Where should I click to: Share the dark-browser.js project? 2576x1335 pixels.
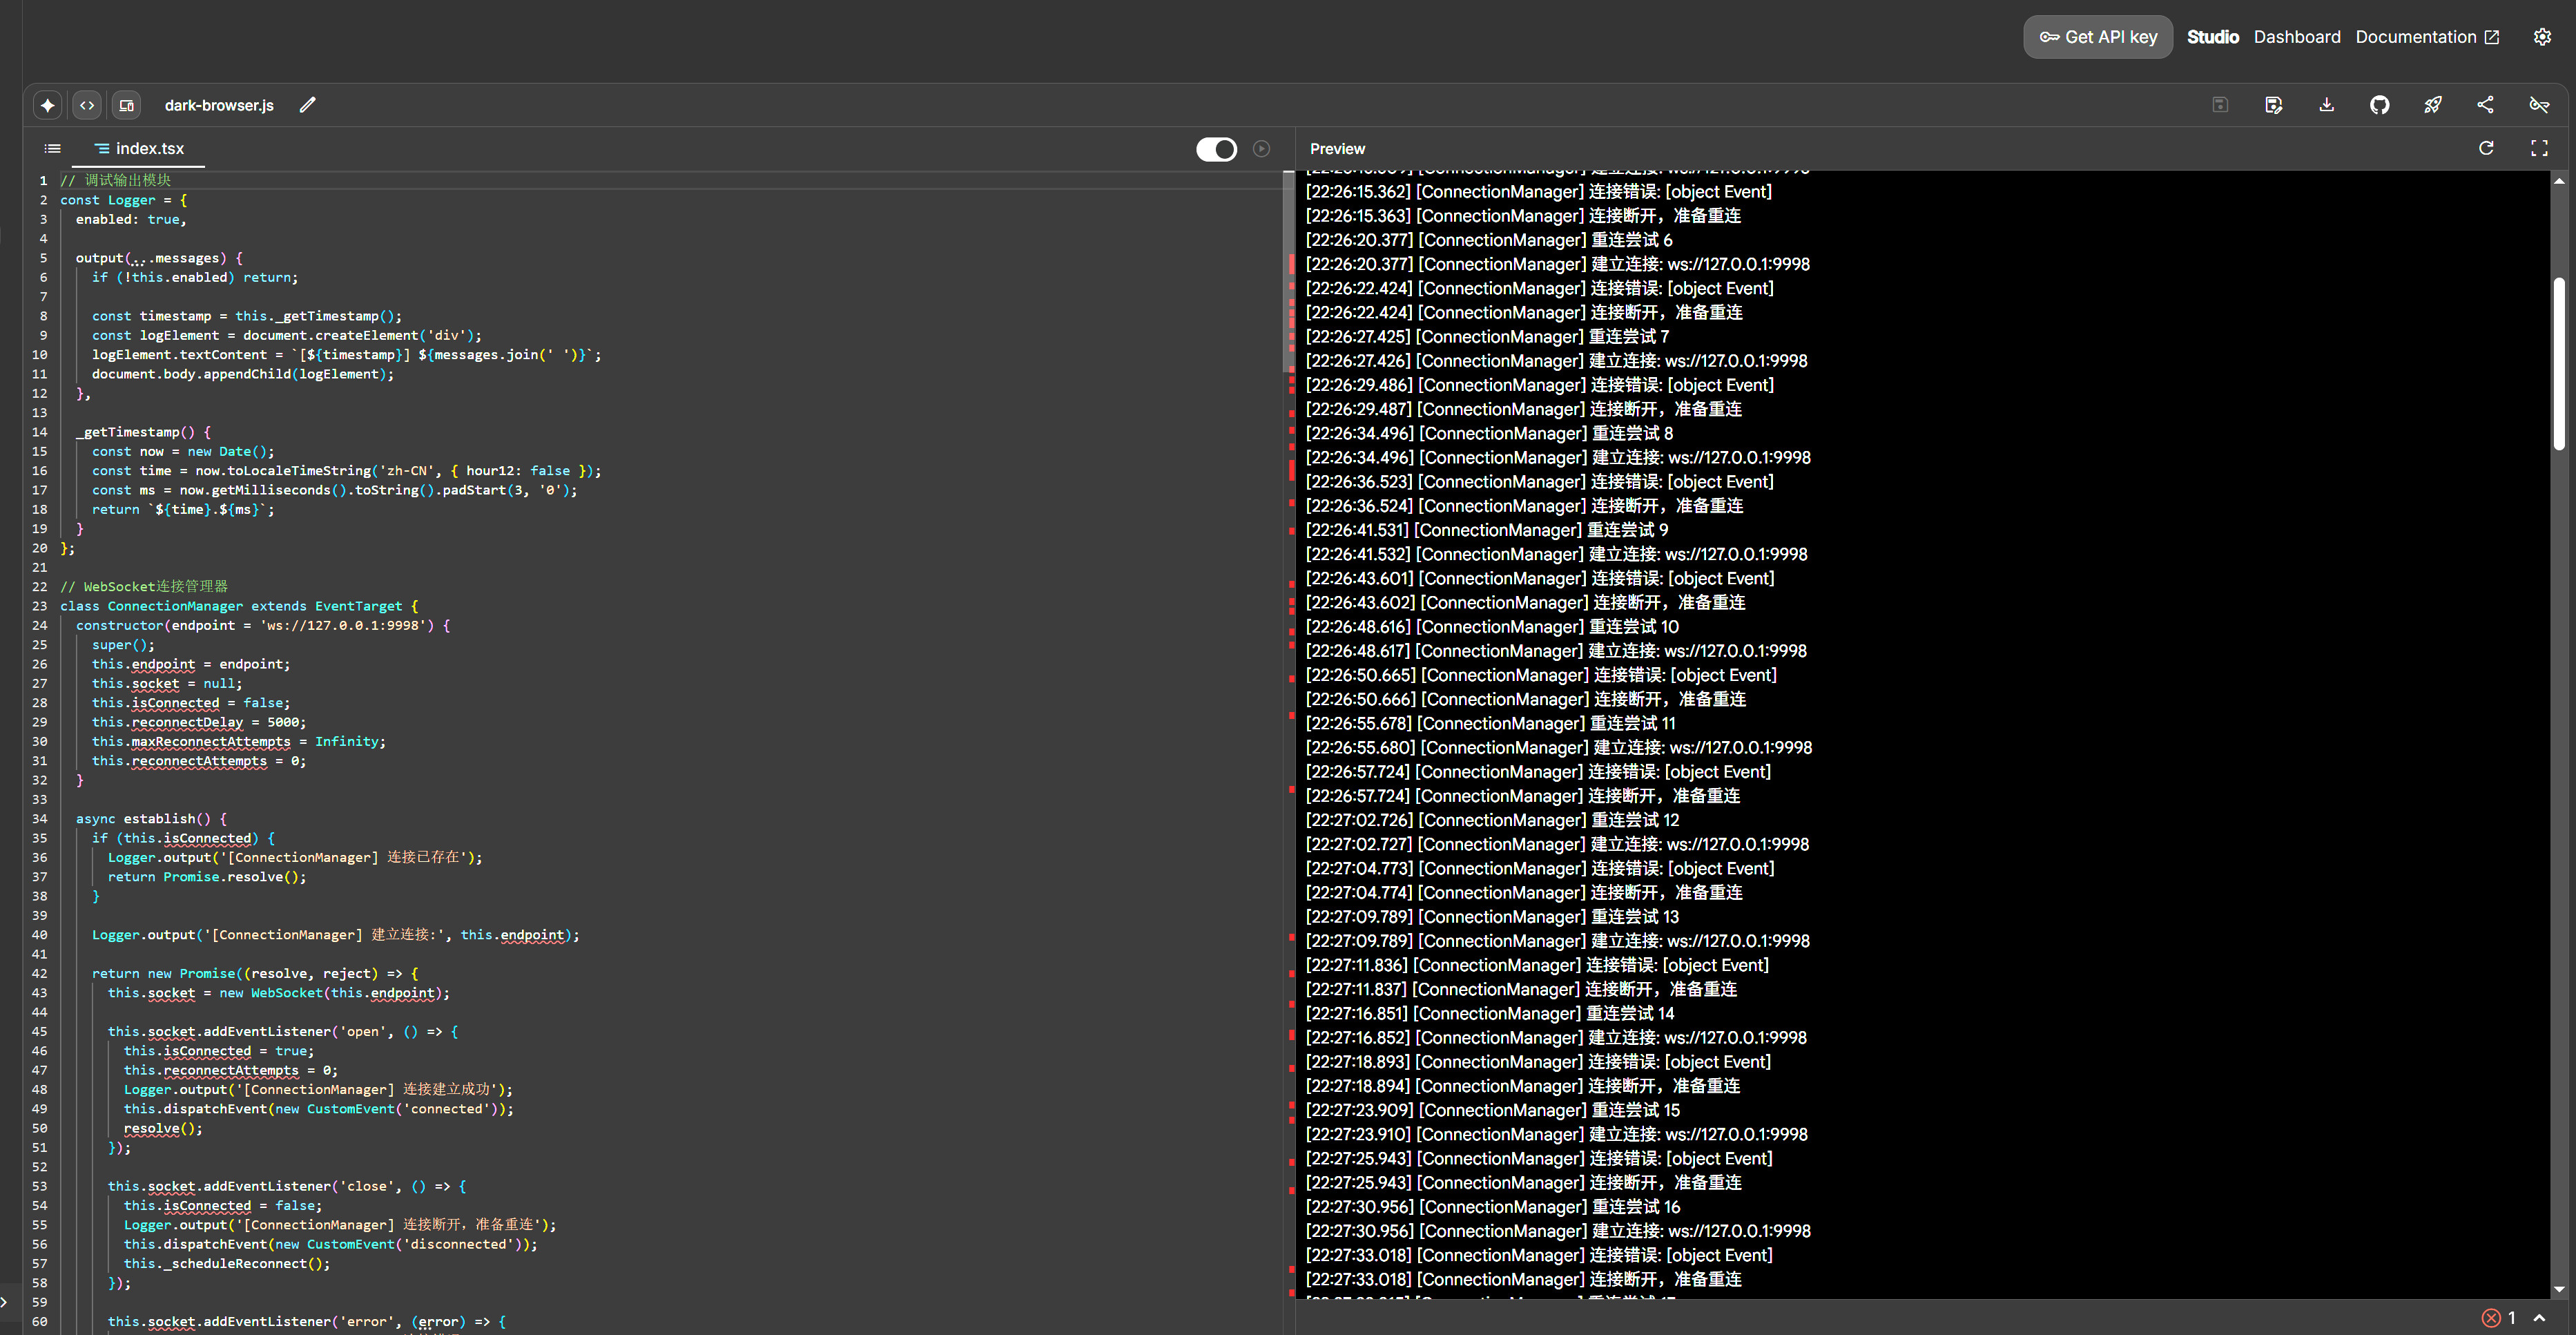coord(2486,105)
